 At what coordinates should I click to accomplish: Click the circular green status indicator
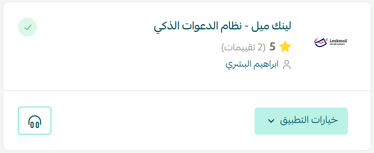click(x=28, y=28)
